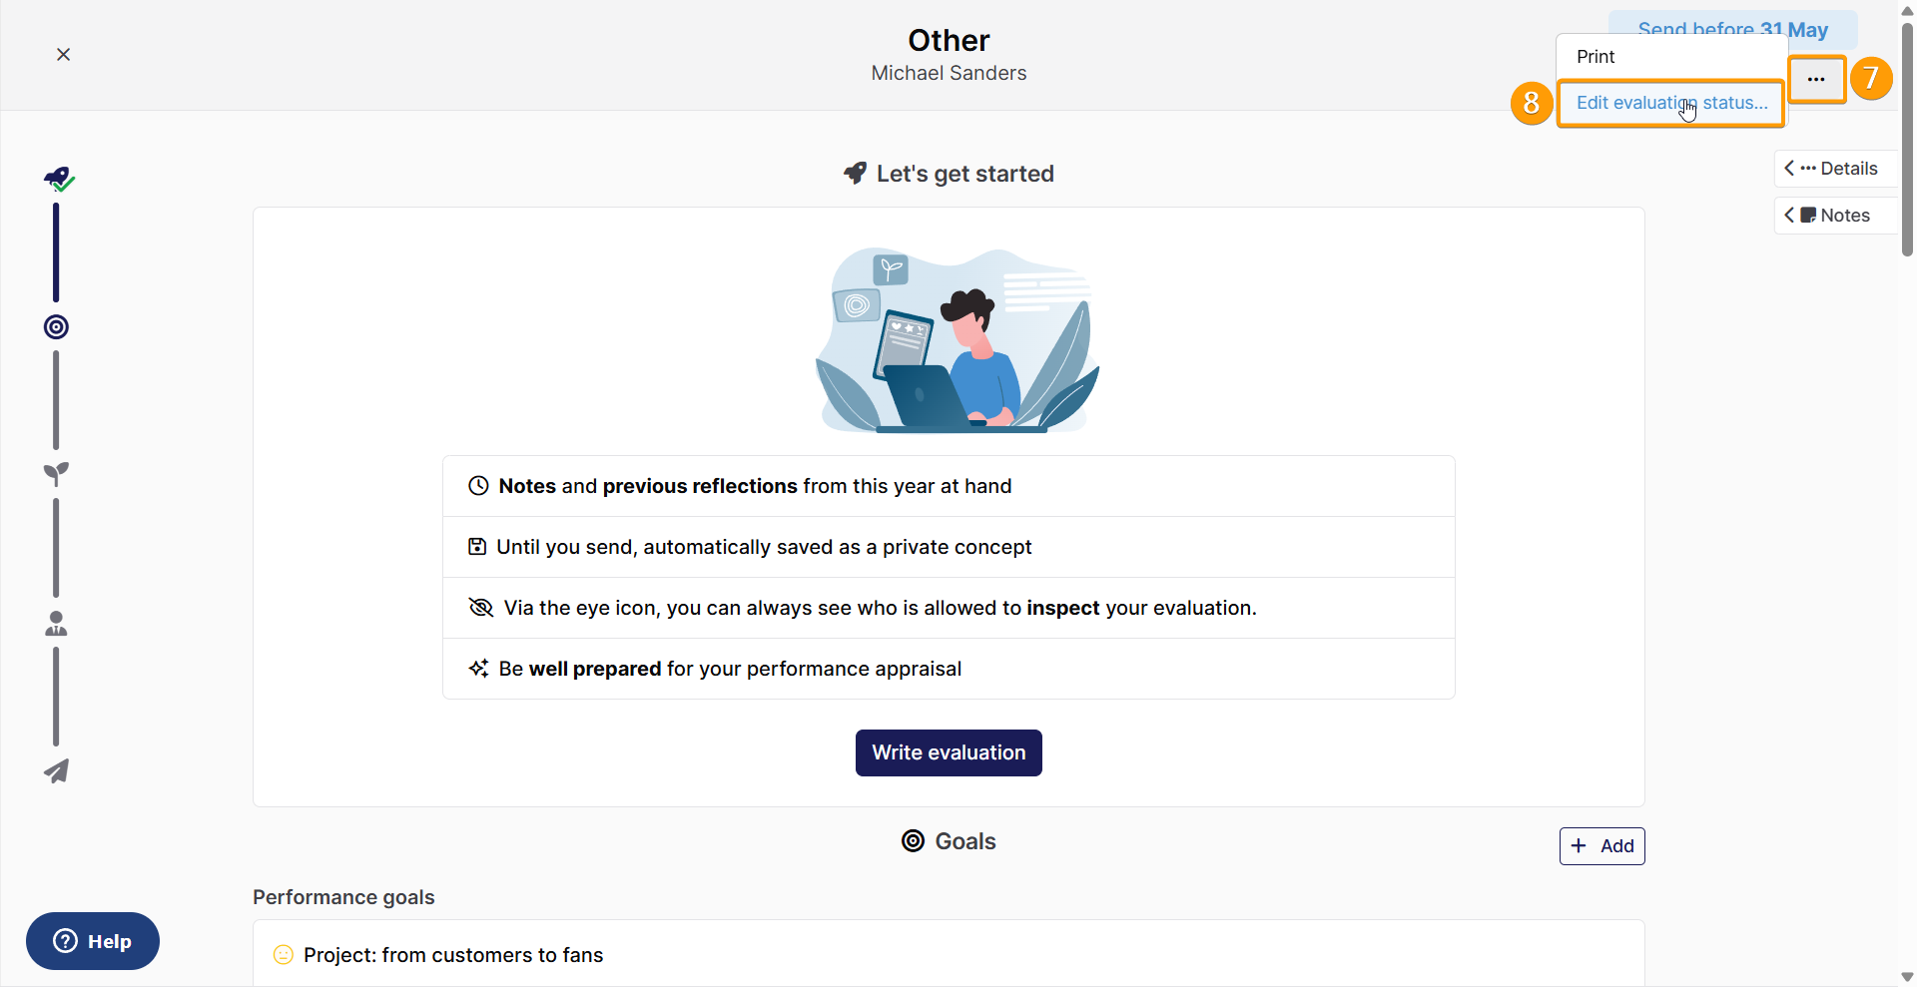Click the yellow smiley beside Project goal

tap(284, 955)
